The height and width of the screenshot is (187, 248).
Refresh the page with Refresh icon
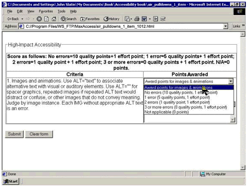click(46, 19)
